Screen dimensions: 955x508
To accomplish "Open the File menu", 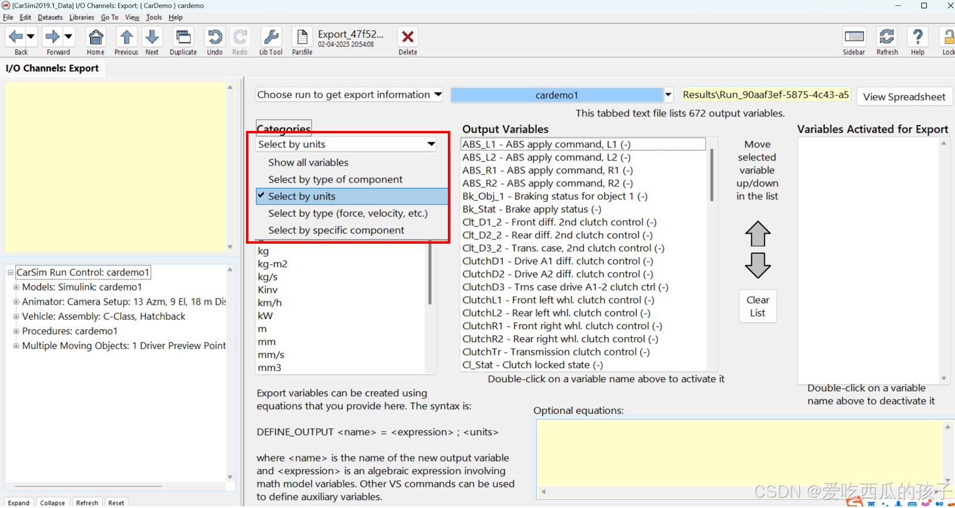I will (x=8, y=18).
